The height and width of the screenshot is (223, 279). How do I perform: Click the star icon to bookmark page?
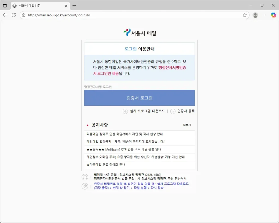click(245, 15)
